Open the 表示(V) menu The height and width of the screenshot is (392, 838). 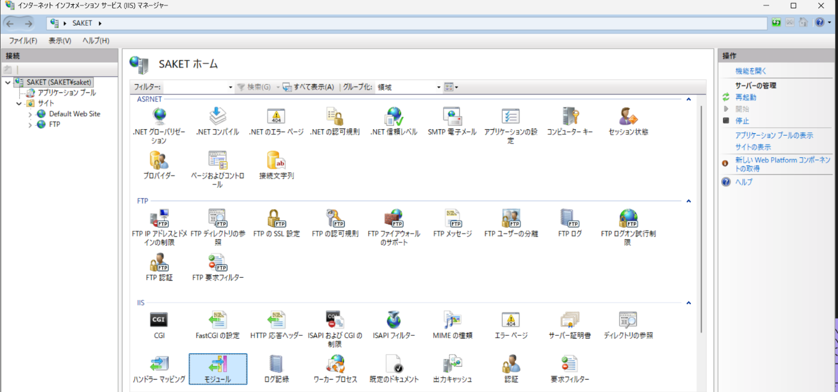[x=60, y=41]
